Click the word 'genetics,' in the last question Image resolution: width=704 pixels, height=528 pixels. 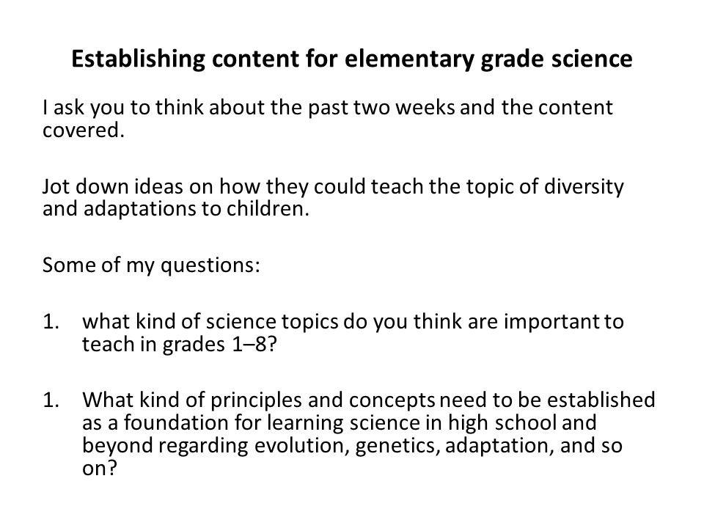tap(397, 447)
